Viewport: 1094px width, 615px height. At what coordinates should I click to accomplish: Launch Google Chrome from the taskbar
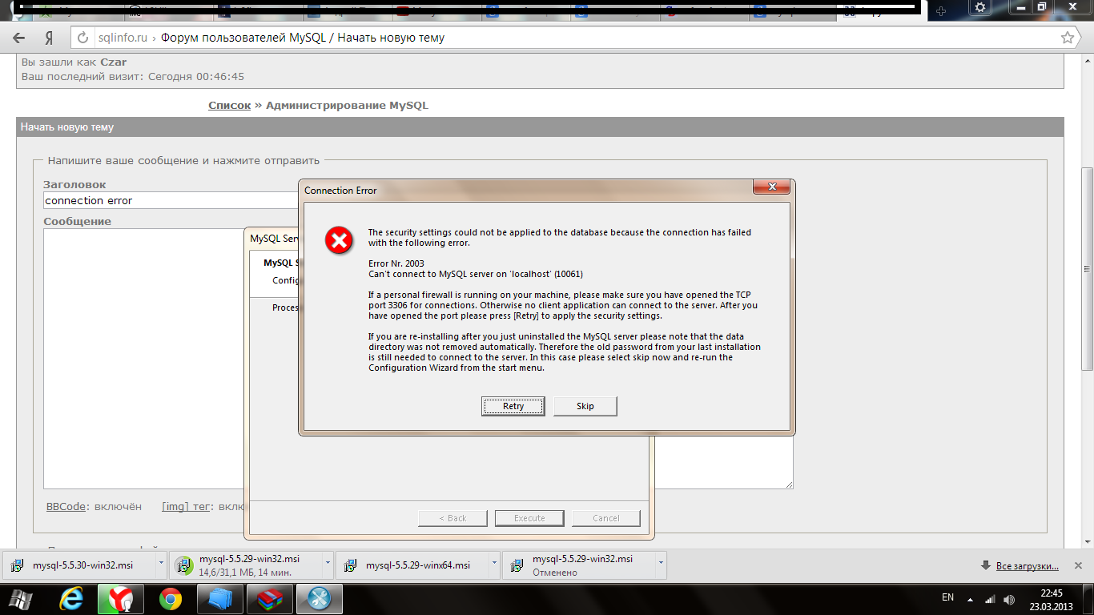[170, 598]
